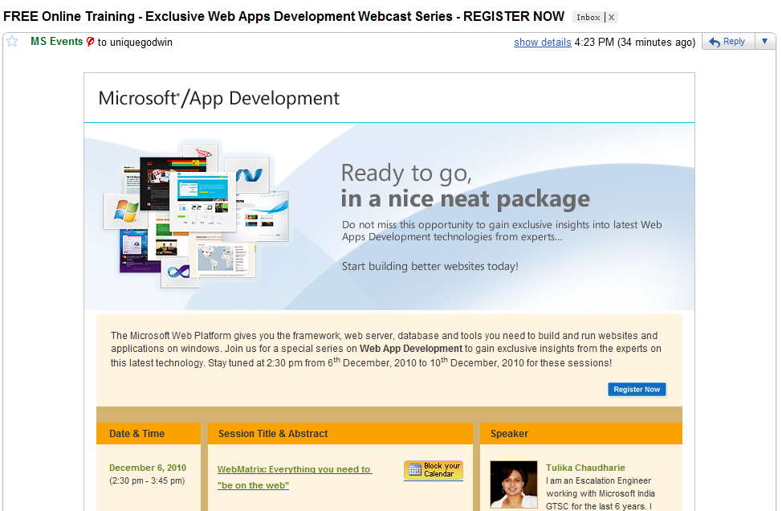Remove the Inbox label with the X
Screen dimensions: 782x511
tap(611, 18)
